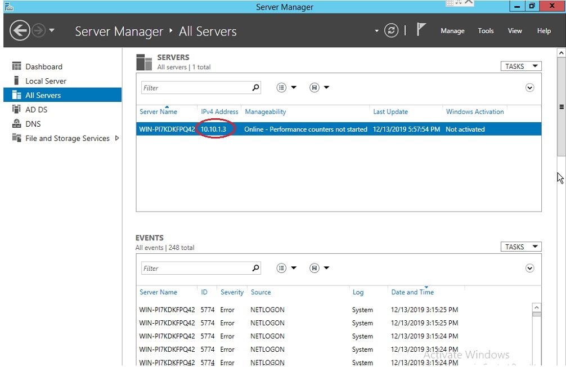Viewport: 566px width, 367px height.
Task: Open DNS in the sidebar
Action: (x=62, y=124)
